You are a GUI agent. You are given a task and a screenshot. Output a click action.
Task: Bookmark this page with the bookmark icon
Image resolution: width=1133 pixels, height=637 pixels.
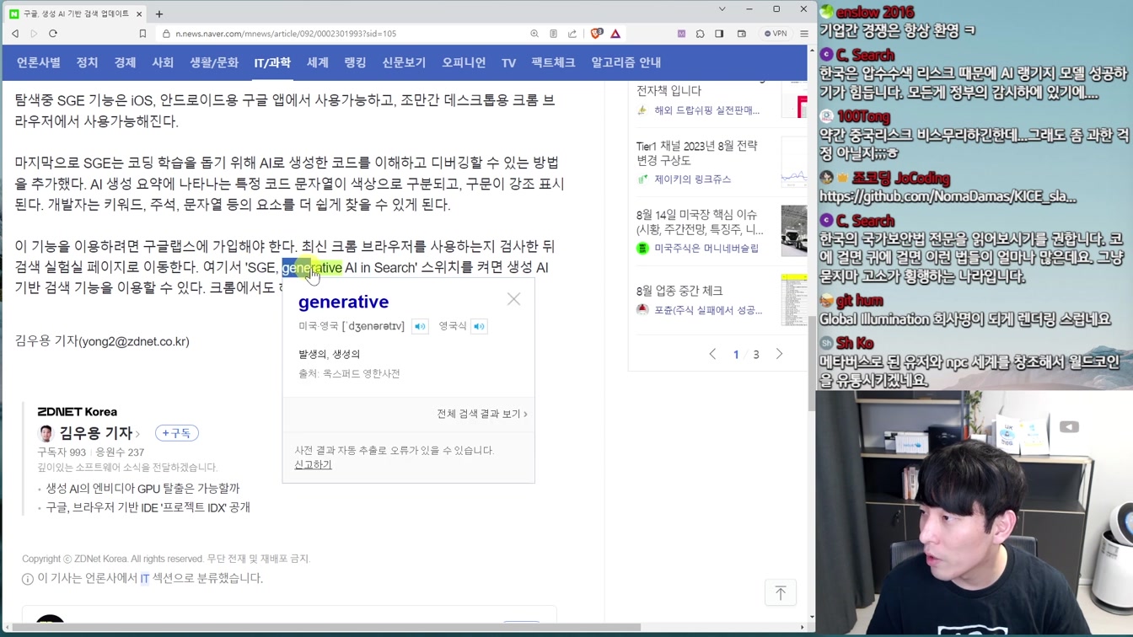142,34
